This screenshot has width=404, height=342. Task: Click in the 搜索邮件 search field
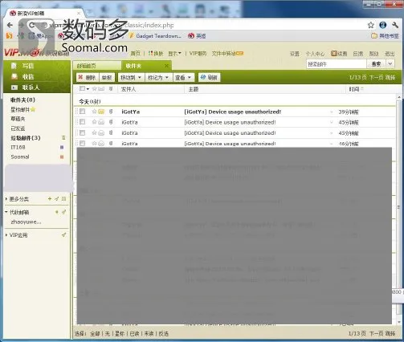pyautogui.click(x=337, y=64)
